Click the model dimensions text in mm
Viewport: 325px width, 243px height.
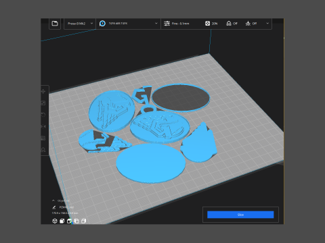click(65, 213)
